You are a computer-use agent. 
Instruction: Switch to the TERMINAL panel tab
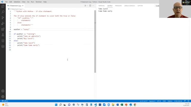[101, 6]
